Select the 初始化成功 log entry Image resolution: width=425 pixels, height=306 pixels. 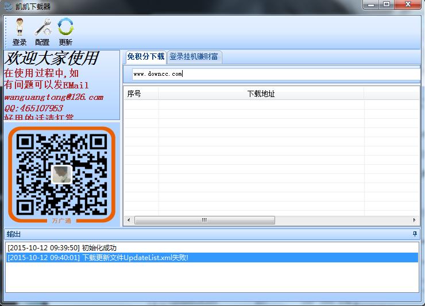point(212,247)
